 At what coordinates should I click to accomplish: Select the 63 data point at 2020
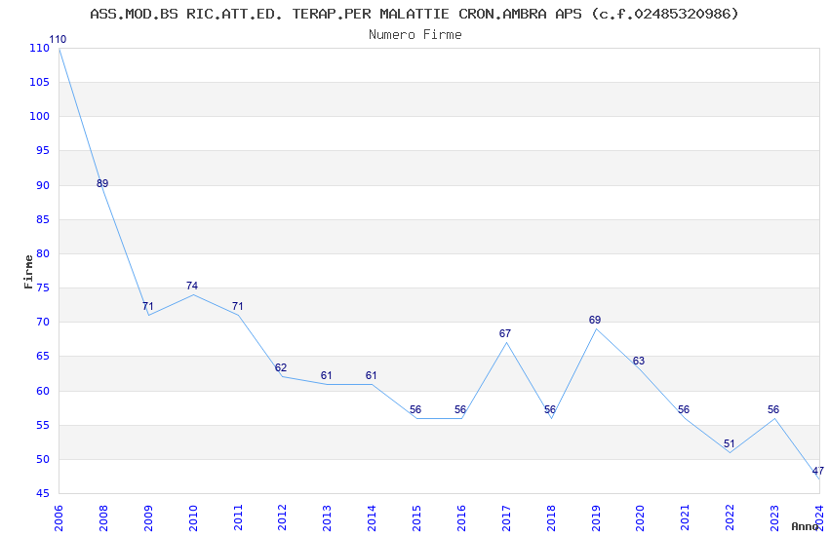[x=640, y=369]
